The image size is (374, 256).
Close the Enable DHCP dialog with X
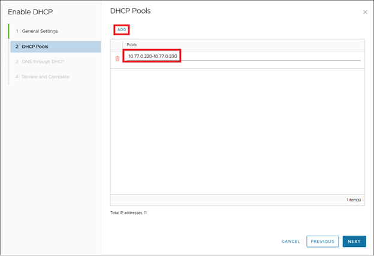[x=366, y=12]
